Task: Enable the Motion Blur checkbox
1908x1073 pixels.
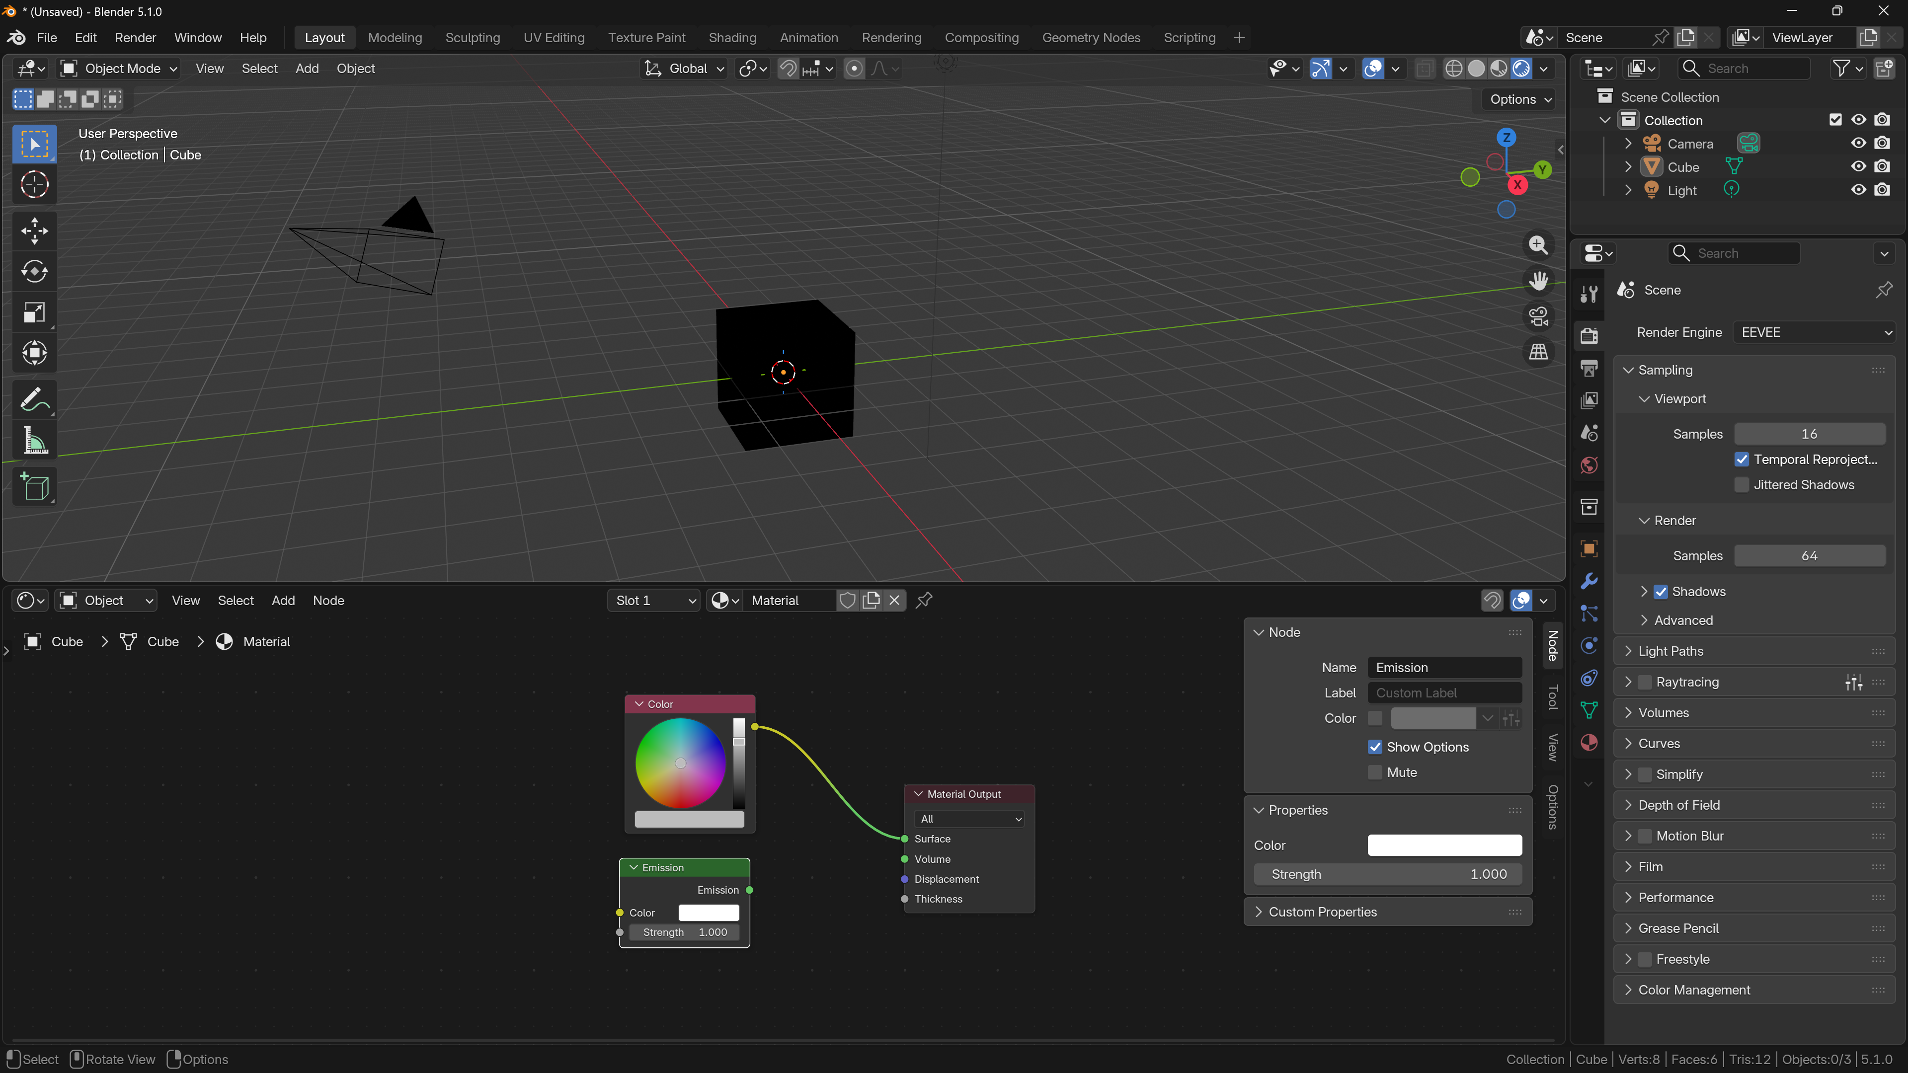Action: (1644, 836)
